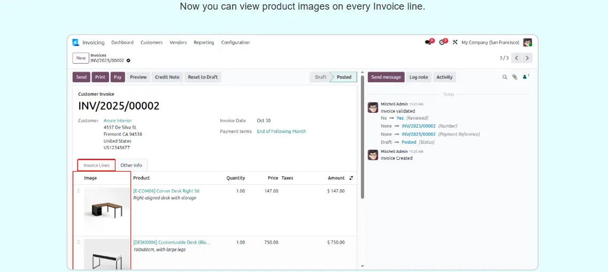Open the Invoicing app logo icon
Screen dimensions: 608x272
76,43
